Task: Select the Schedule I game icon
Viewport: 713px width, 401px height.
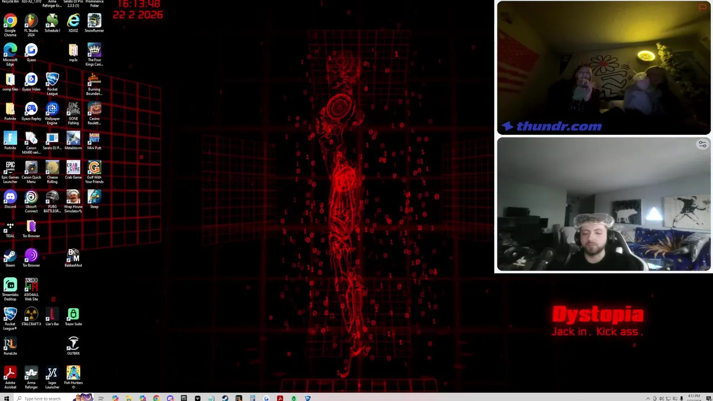Action: (x=52, y=23)
